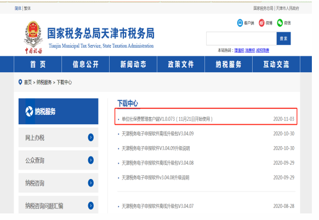Go to 纳税服务 in the breadcrumb
This screenshot has height=220, width=319.
coord(44,82)
